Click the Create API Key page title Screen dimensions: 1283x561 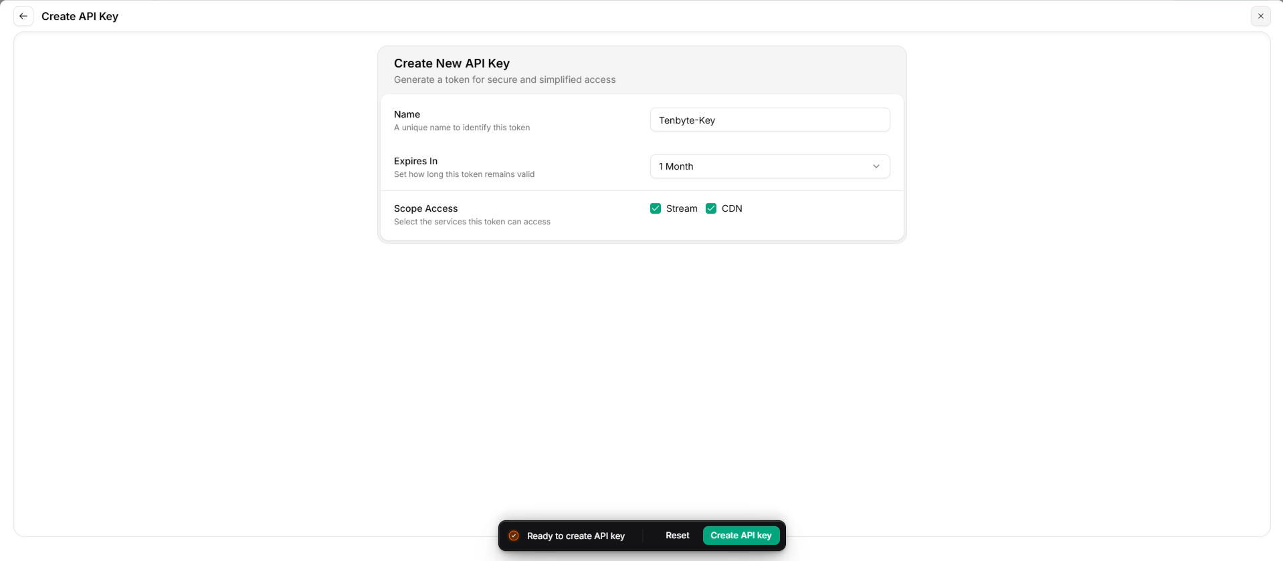coord(80,16)
